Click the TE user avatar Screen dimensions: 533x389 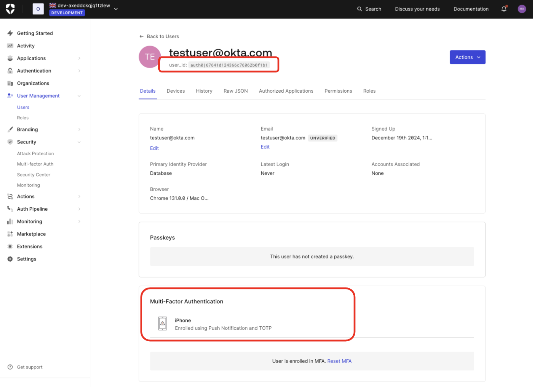[150, 57]
